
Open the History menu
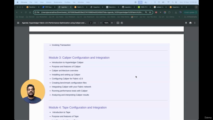coord(49,2)
